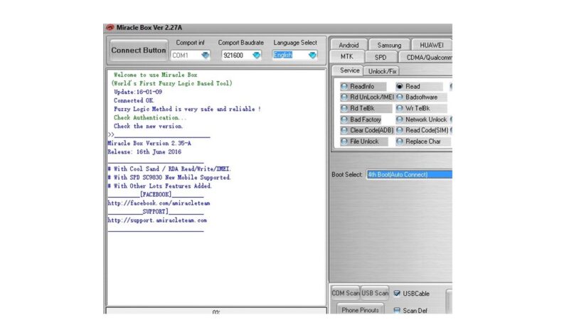Click the USB Scan button

click(x=375, y=293)
